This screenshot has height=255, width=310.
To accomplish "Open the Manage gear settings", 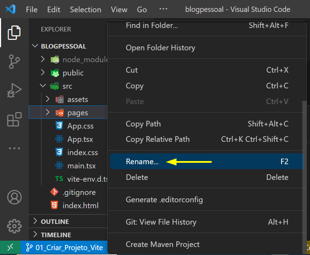I will [14, 226].
